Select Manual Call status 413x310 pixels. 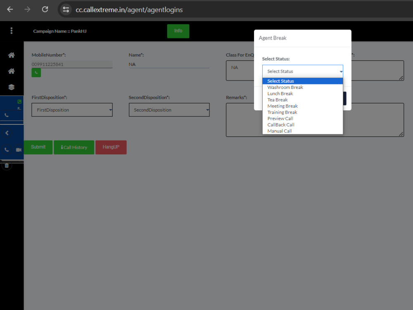[x=303, y=131]
